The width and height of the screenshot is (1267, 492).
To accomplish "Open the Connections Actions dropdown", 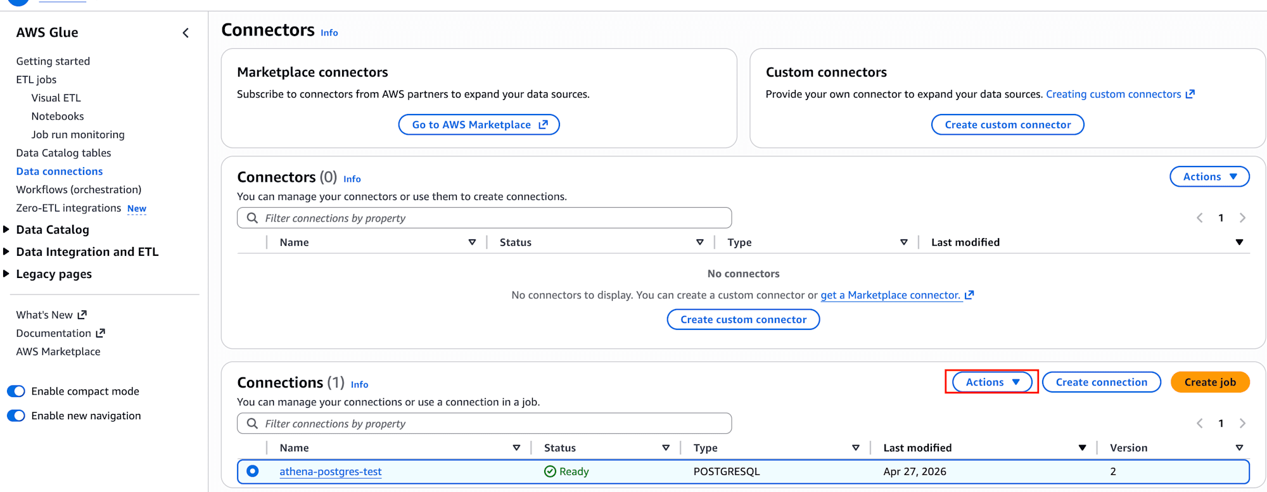I will click(x=992, y=382).
